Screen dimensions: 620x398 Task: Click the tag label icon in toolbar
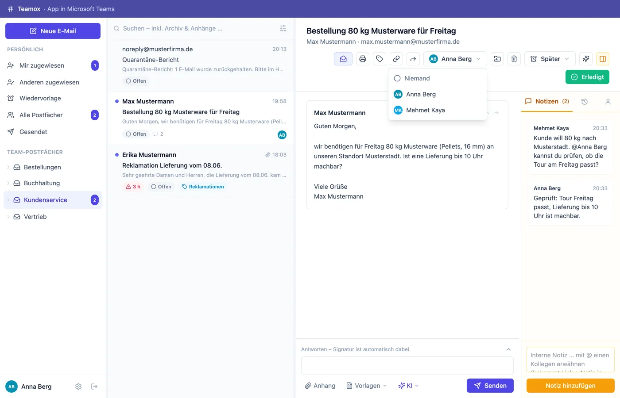380,59
